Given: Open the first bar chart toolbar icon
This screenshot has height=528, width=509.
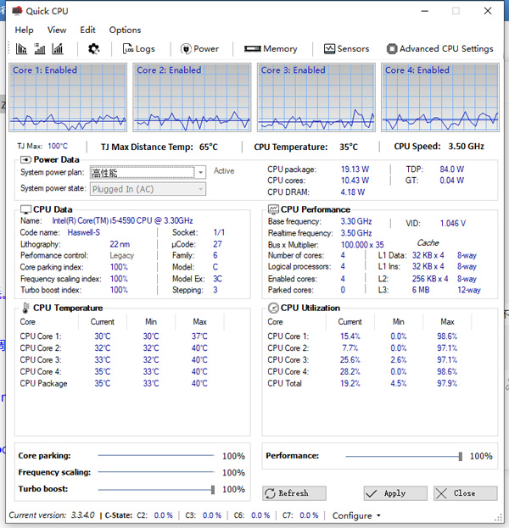Looking at the screenshot, I should point(21,49).
